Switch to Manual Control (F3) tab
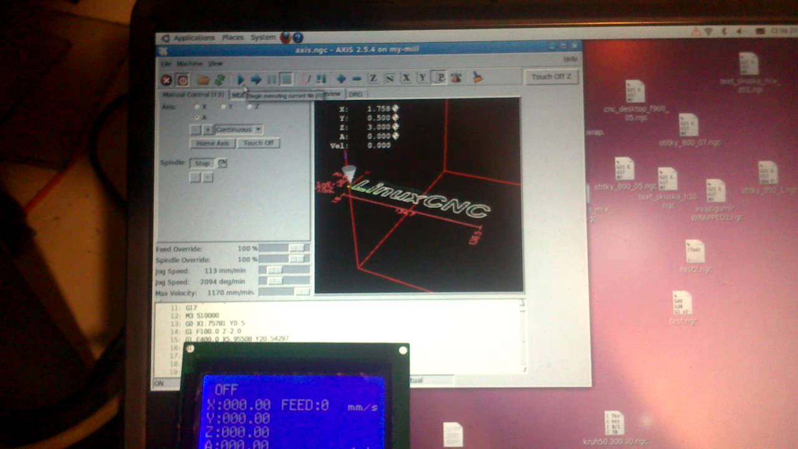The image size is (798, 449). pyautogui.click(x=193, y=95)
